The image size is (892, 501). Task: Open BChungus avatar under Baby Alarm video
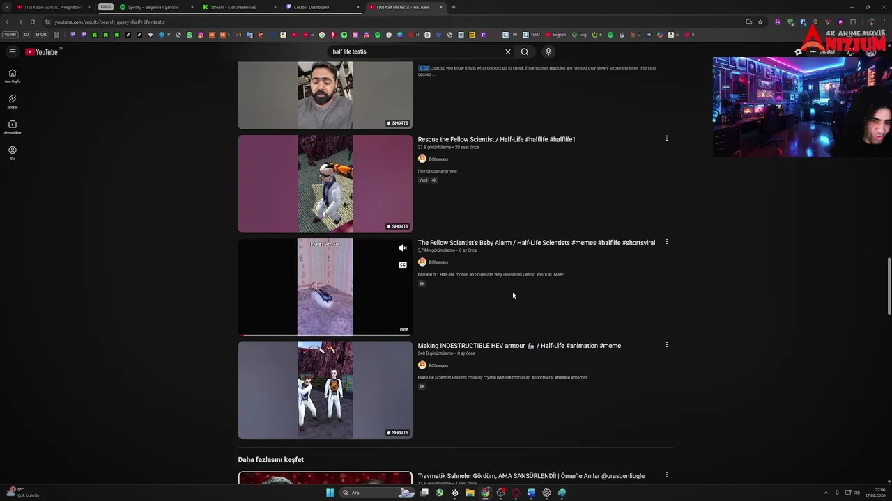click(422, 262)
